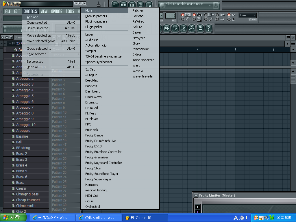Click the one-click audio recording microphone icon

click(192, 29)
